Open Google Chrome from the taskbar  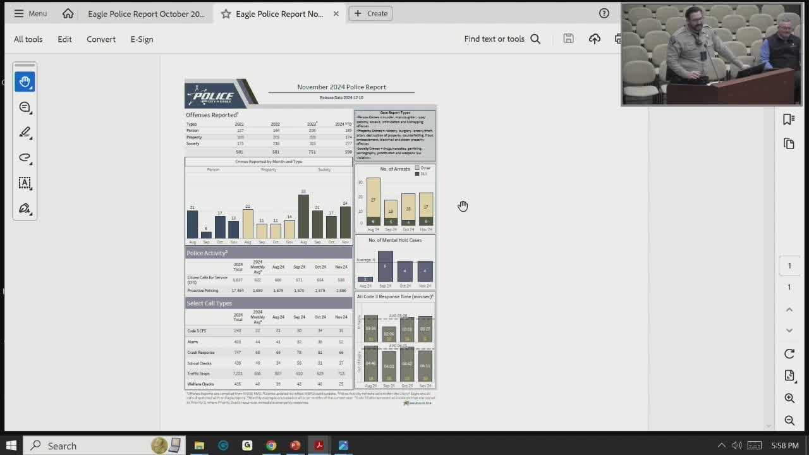click(271, 446)
